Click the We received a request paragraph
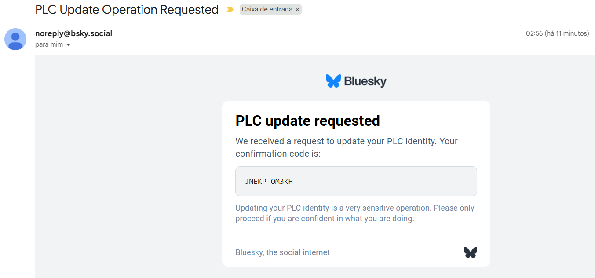The image size is (595, 278). 347,147
